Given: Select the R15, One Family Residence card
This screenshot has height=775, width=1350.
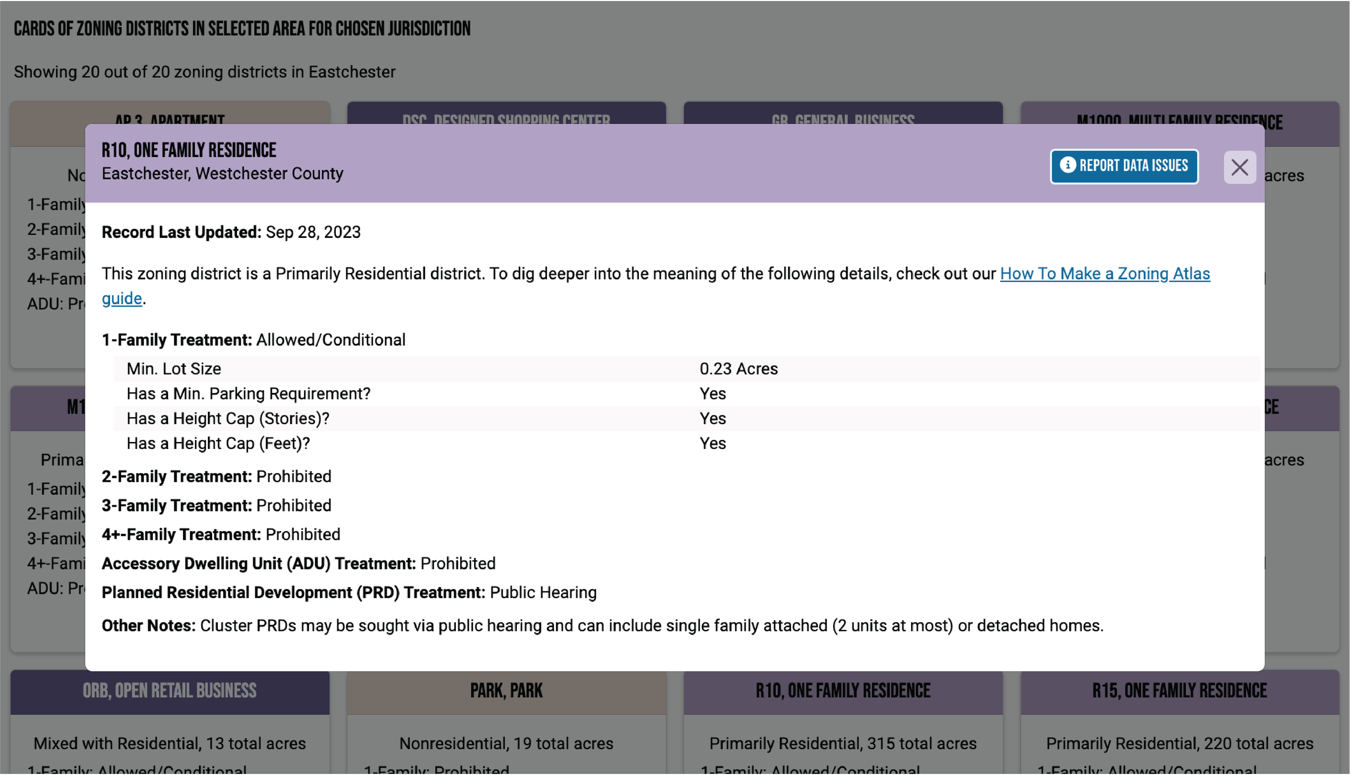Looking at the screenshot, I should click(1179, 691).
